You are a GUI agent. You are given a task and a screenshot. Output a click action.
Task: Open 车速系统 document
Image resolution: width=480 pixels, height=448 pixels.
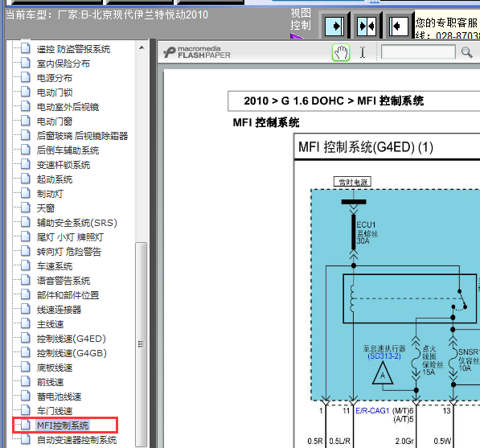point(55,266)
